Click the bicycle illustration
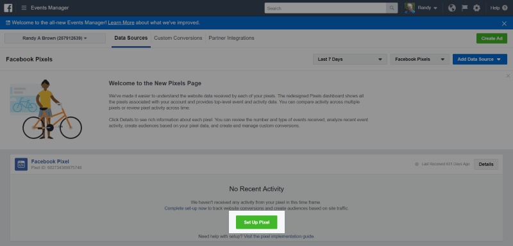This screenshot has width=513, height=246. click(x=46, y=110)
